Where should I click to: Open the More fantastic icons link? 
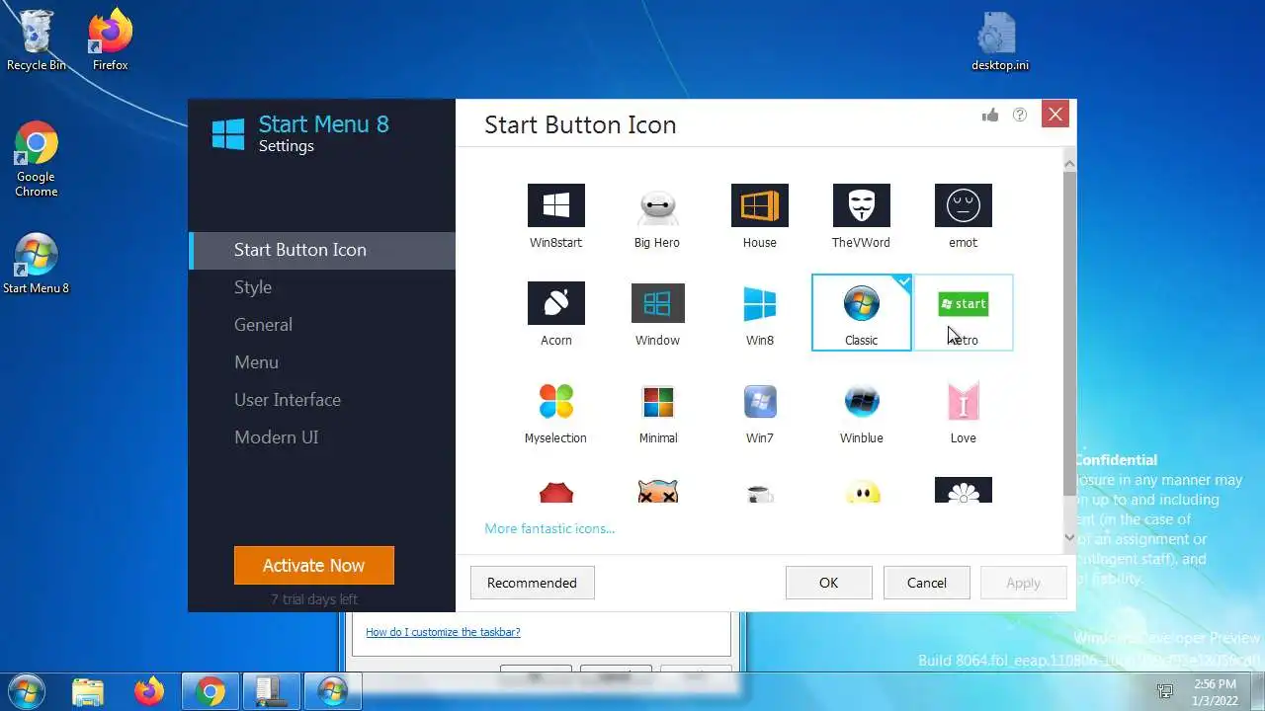tap(549, 528)
